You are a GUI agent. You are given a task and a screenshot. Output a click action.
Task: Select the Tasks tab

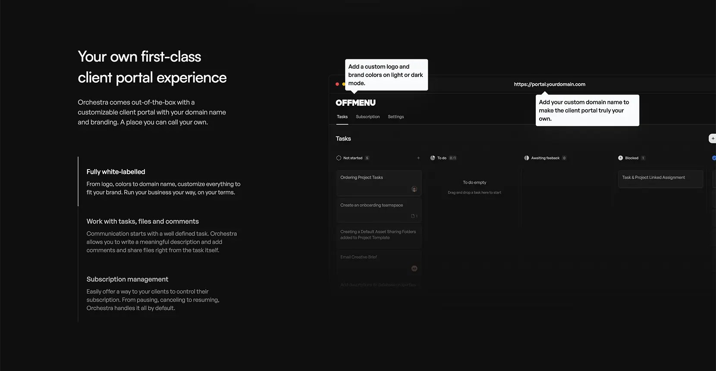[342, 117]
